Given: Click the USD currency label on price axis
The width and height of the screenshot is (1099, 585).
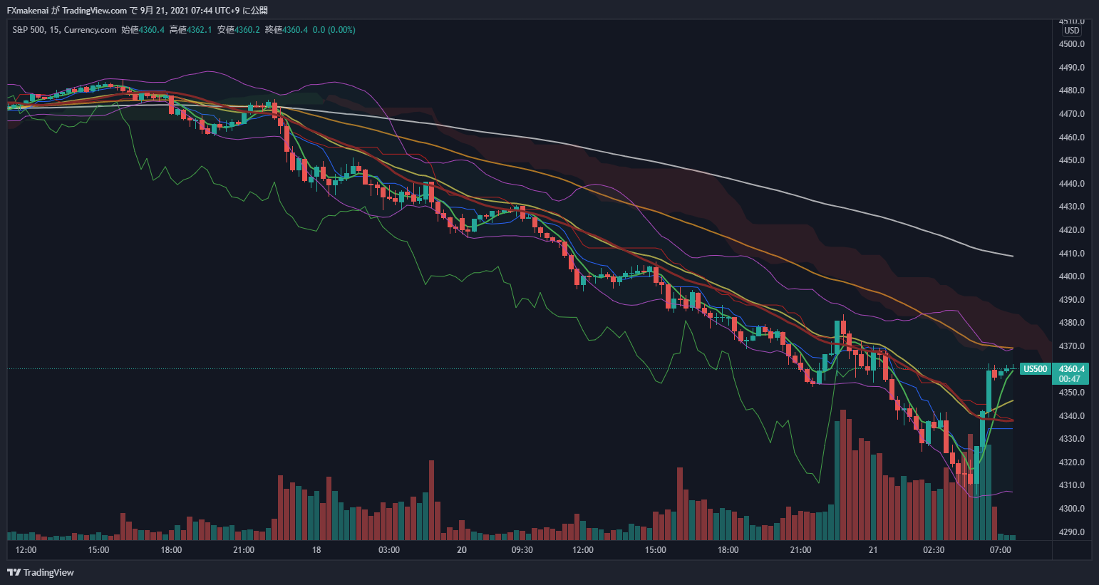Looking at the screenshot, I should (1072, 31).
